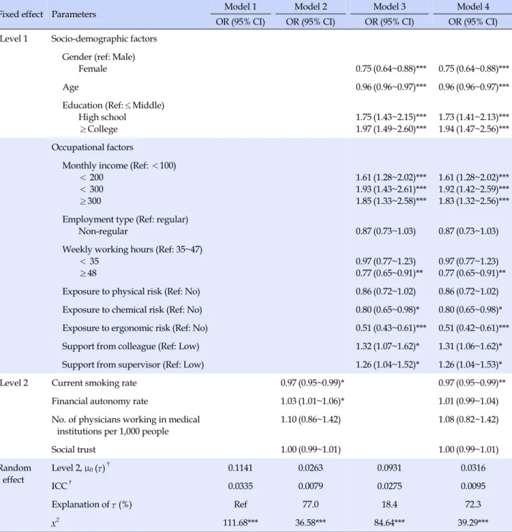Screen dimensions: 512x532
Task: Click Model 3 value 1.85 (1.33~2.58)
Action: 391,201
